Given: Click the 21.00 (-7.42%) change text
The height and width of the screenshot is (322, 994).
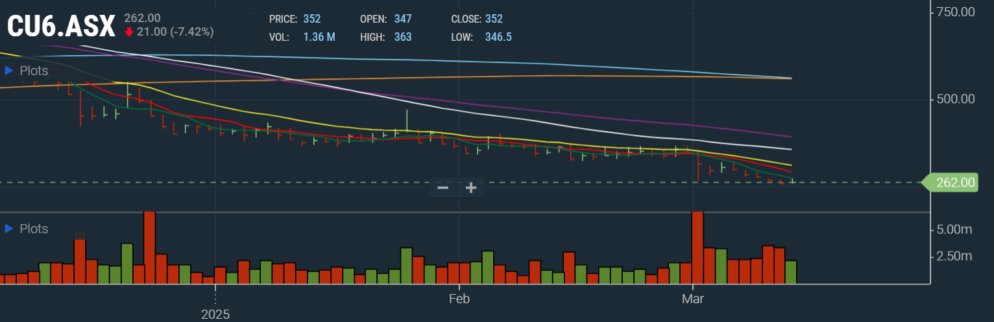Looking at the screenshot, I should click(175, 32).
